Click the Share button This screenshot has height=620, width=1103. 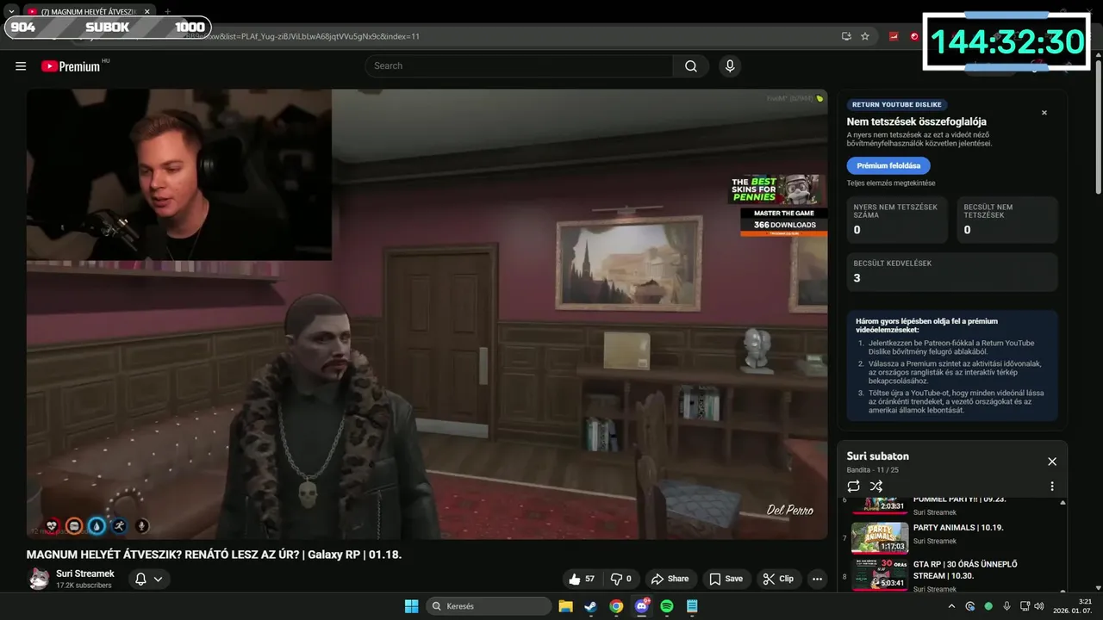click(670, 579)
